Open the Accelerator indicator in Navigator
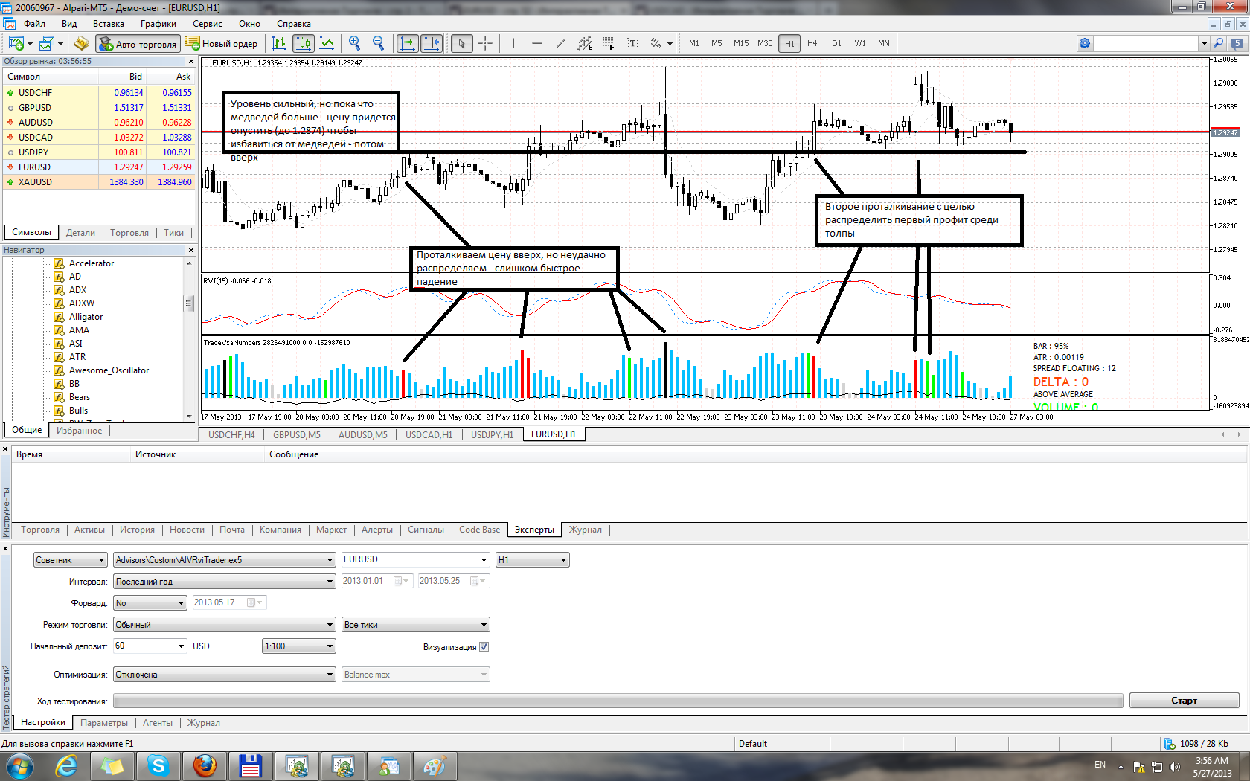Viewport: 1250px width, 781px height. 92,263
